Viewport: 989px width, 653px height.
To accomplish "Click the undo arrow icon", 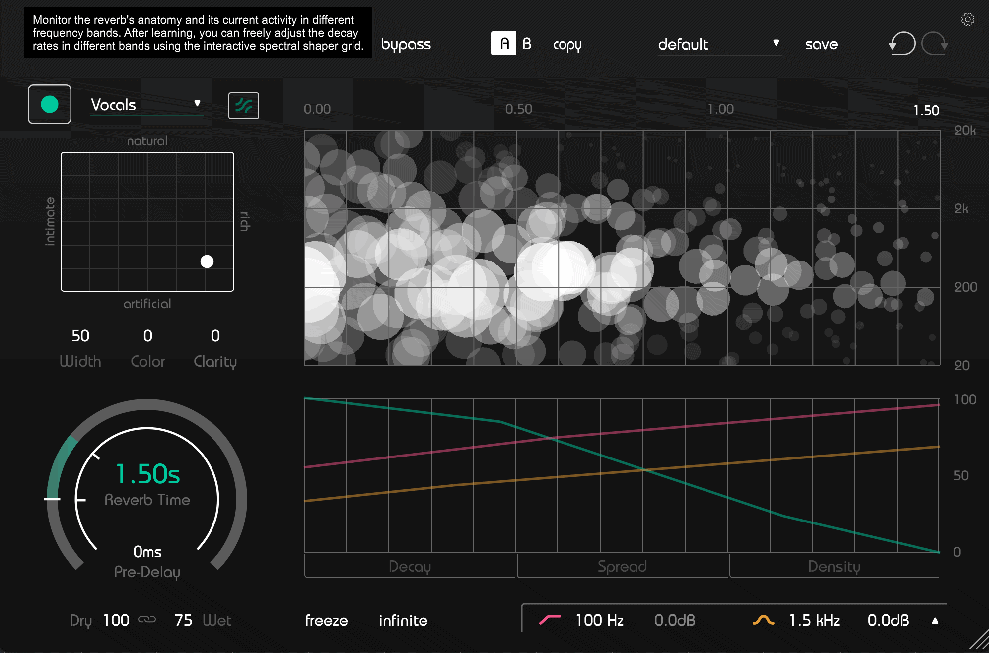I will click(902, 44).
